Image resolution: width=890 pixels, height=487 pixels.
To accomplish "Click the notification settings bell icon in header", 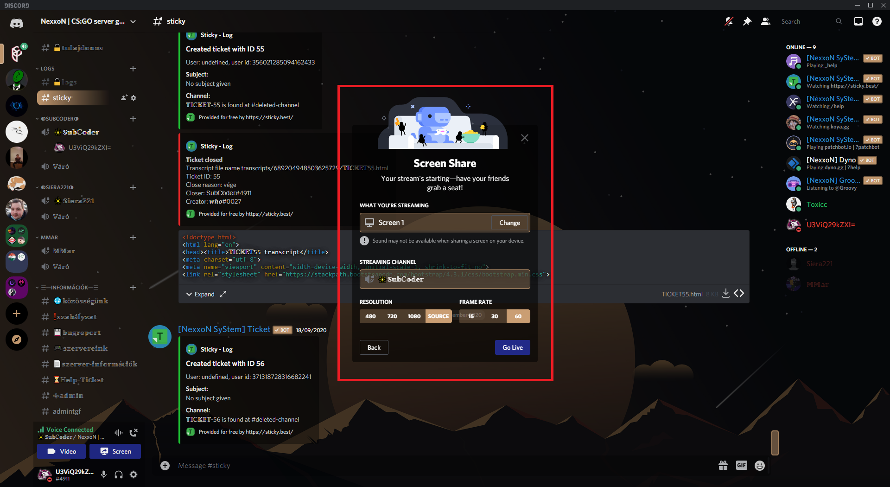I will coord(729,21).
